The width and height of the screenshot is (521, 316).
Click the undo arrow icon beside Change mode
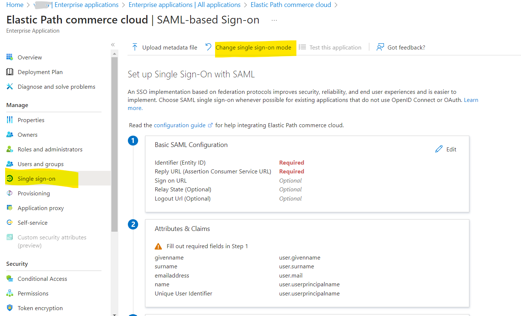tap(208, 47)
